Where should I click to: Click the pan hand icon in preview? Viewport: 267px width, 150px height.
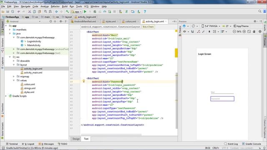[254, 32]
